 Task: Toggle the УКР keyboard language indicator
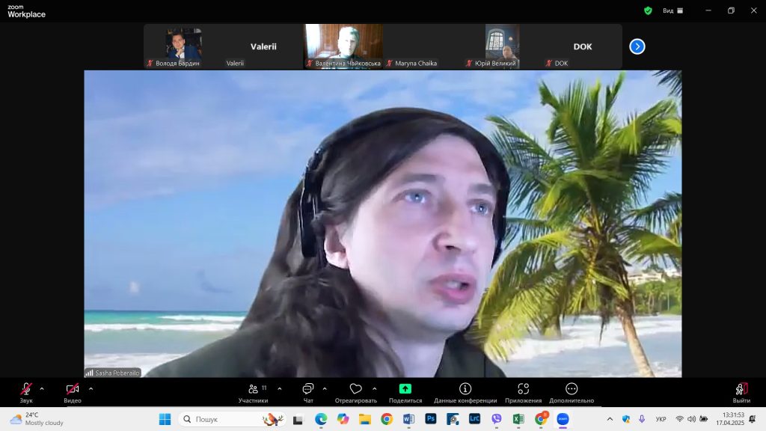click(x=661, y=419)
